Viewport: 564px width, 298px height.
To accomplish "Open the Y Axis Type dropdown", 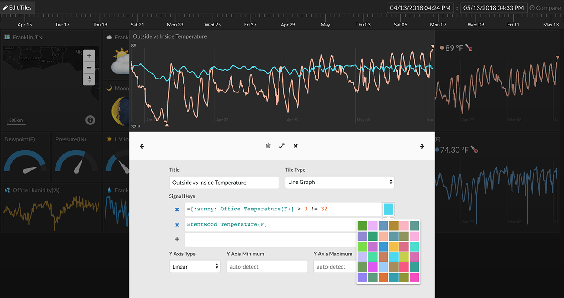I will [195, 266].
